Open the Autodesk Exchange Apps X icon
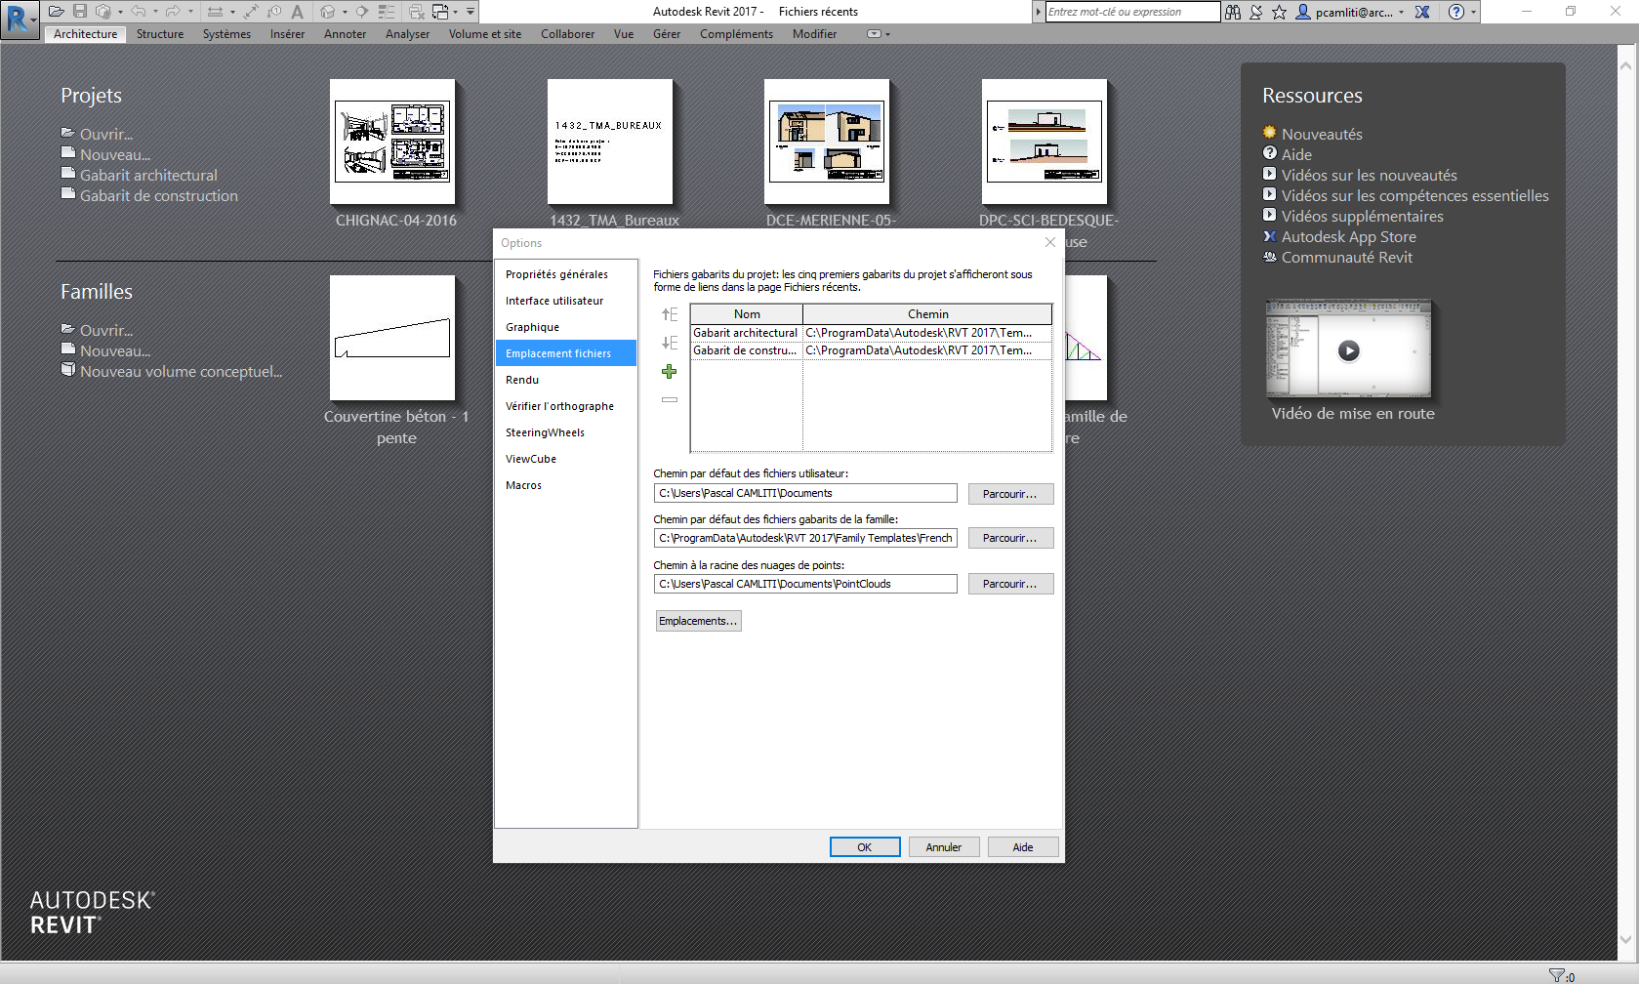 pos(1422,12)
